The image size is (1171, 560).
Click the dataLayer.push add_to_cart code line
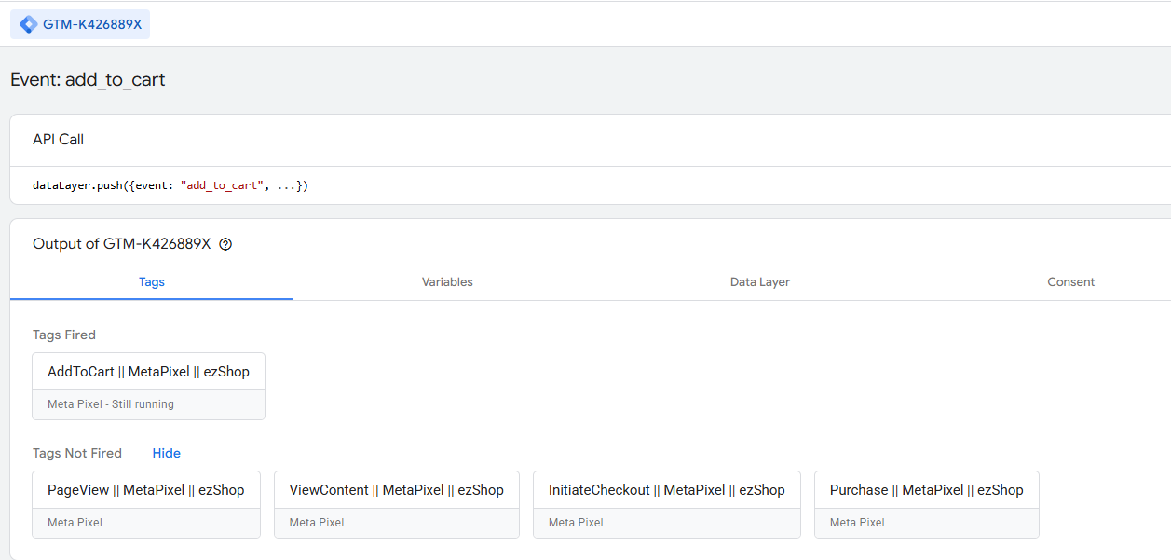[x=170, y=185]
